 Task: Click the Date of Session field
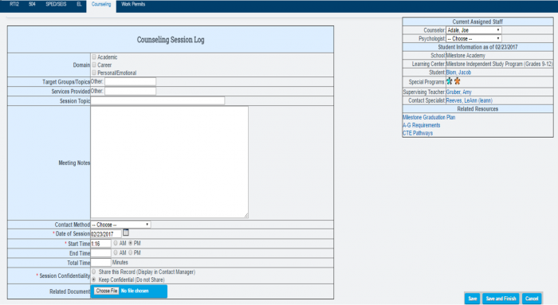[x=106, y=234]
